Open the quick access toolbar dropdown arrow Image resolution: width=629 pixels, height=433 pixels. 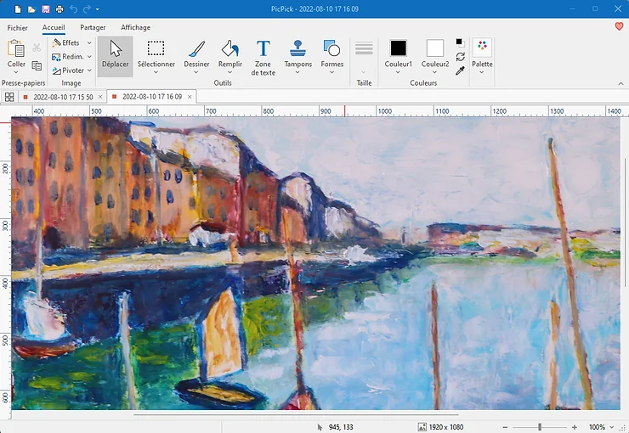pyautogui.click(x=98, y=9)
